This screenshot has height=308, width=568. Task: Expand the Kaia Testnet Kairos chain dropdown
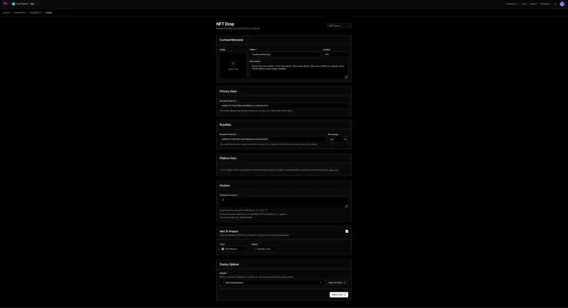pyautogui.click(x=272, y=283)
